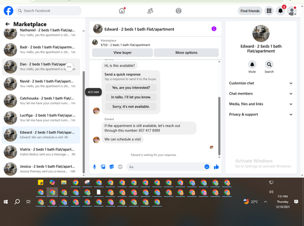The image size is (304, 226).
Task: Click the Find friends button
Action: (250, 11)
